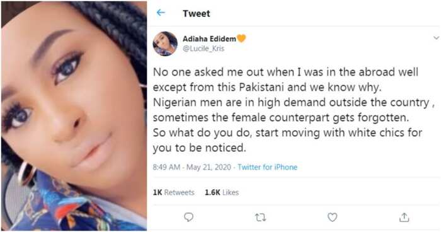
Task: Click the reply speech bubble icon
Action: (x=188, y=217)
